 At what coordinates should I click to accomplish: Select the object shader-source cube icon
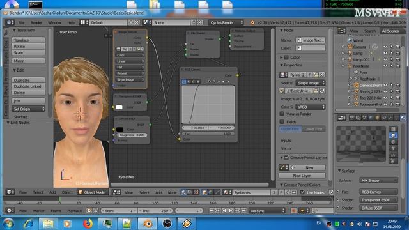(x=204, y=192)
